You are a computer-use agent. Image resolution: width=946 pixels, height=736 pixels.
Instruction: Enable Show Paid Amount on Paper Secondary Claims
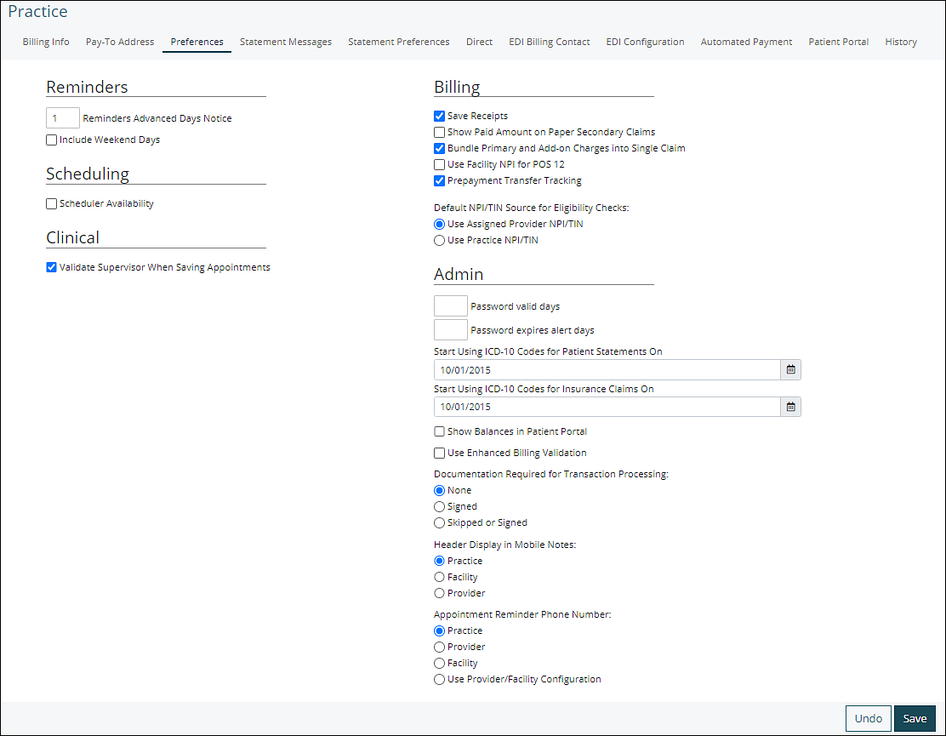pyautogui.click(x=439, y=132)
